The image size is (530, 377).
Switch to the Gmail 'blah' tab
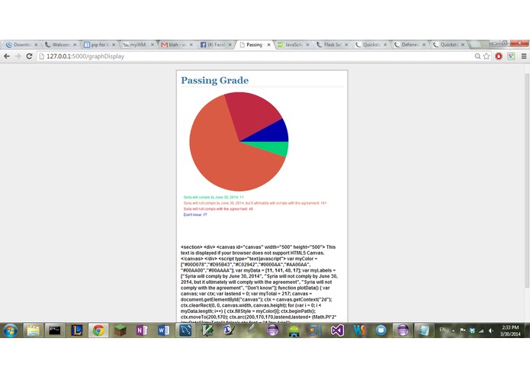click(x=175, y=44)
